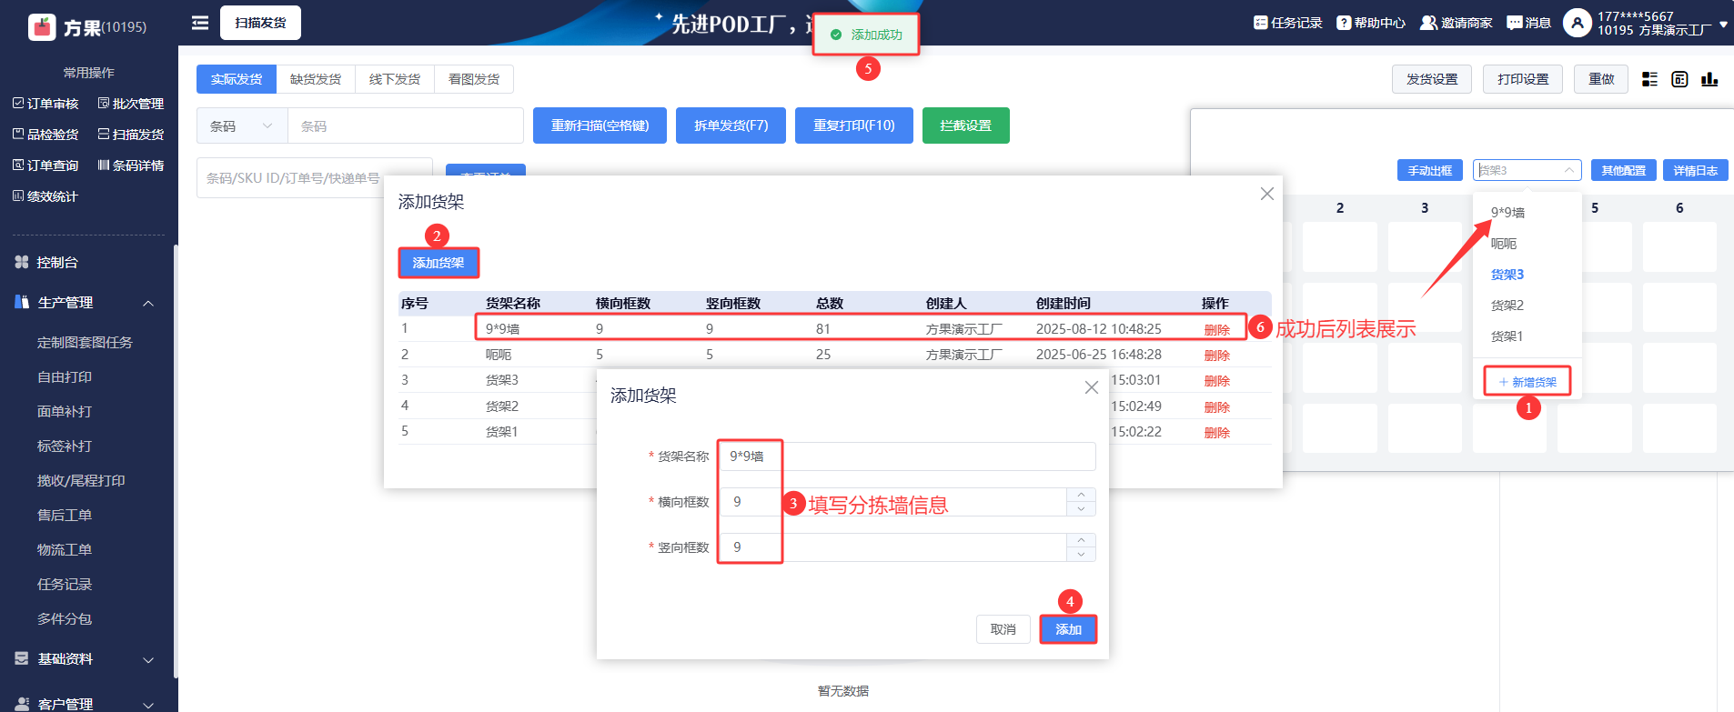Open 发货设置 settings button

point(1432,79)
